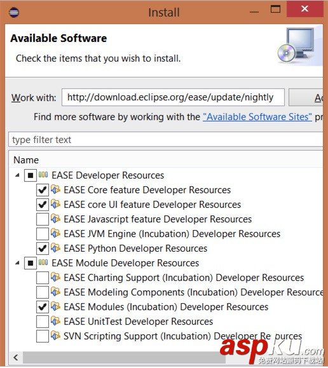Click the EASE Charting Support row icon
328x368 pixels.
(x=56, y=277)
